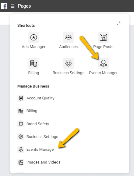
Task: Click the Manage Business section heading
Action: click(x=33, y=86)
